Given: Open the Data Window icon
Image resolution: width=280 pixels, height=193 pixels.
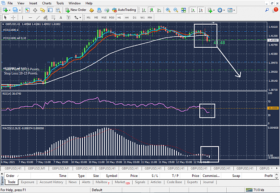Looking at the screenshot, I should 35,10.
